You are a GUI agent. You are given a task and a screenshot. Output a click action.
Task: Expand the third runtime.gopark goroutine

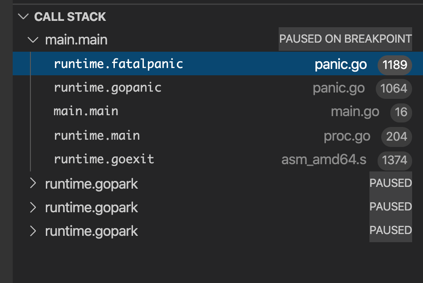tap(32, 231)
